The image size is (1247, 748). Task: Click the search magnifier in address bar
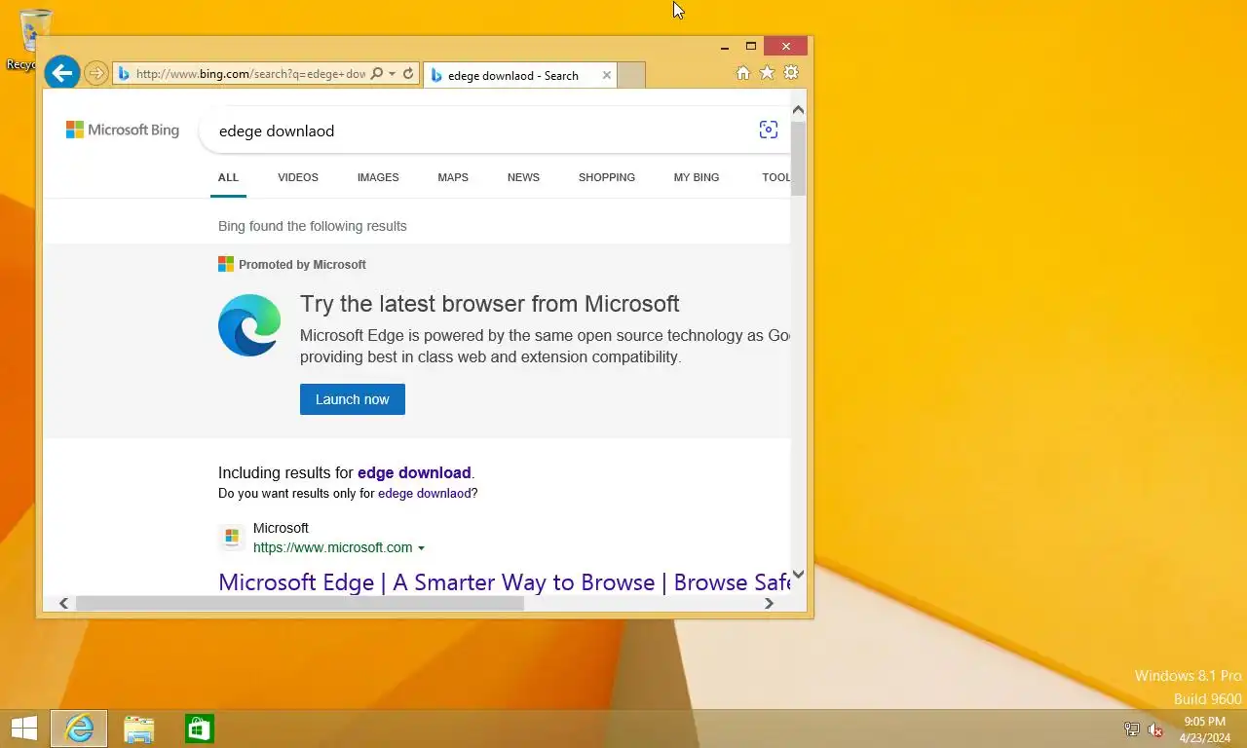click(x=377, y=74)
